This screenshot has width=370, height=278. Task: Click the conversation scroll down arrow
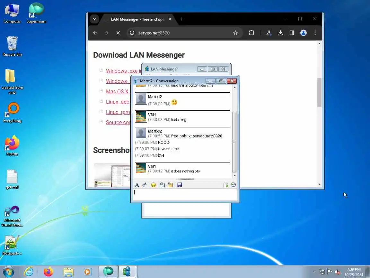click(234, 175)
